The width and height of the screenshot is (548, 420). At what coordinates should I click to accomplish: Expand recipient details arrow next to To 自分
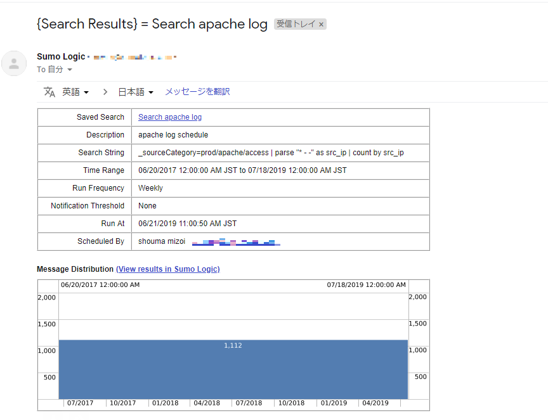(70, 70)
